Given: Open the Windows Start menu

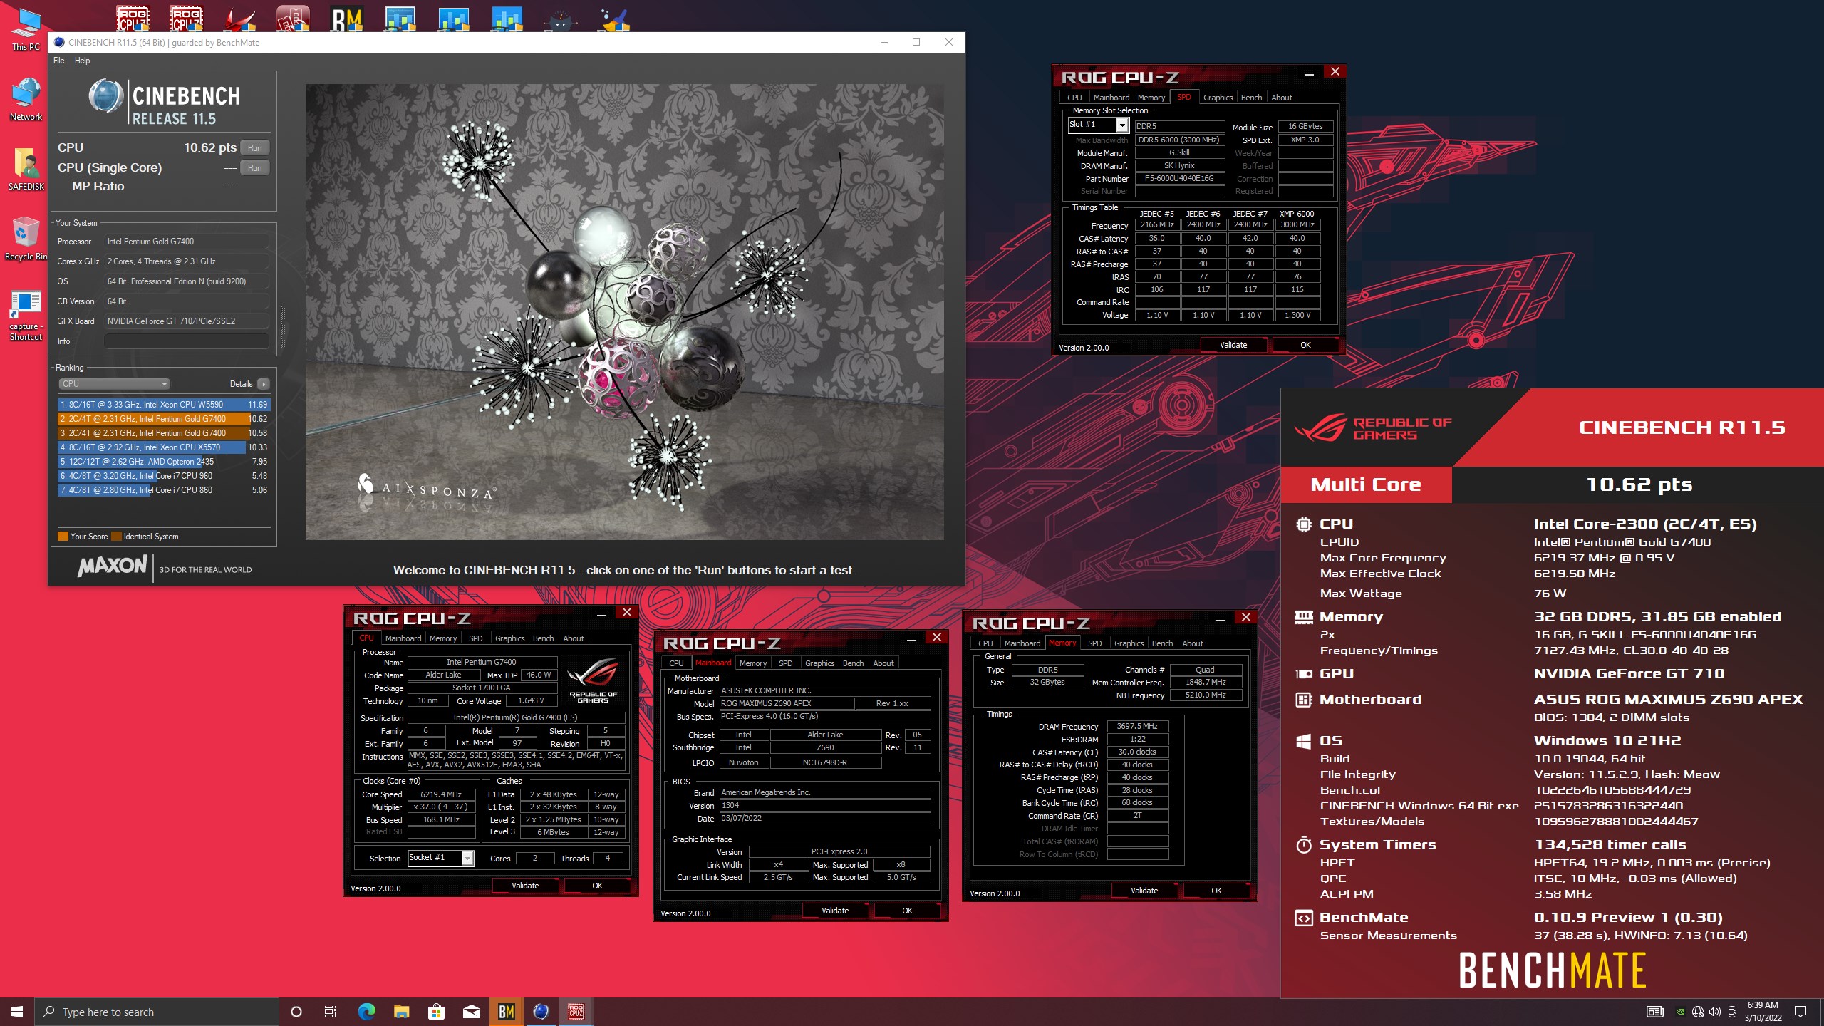Looking at the screenshot, I should point(17,1012).
